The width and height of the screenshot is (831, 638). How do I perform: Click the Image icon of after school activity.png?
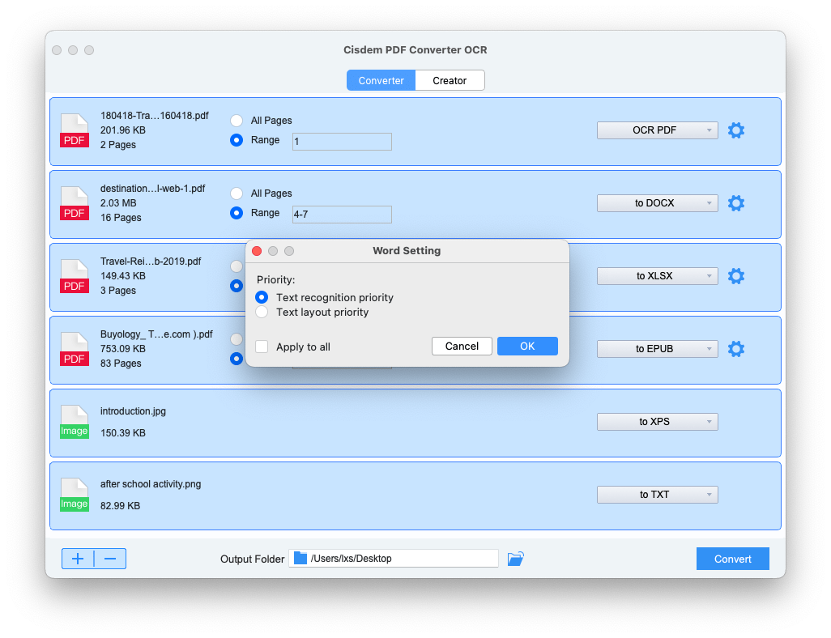click(x=75, y=495)
